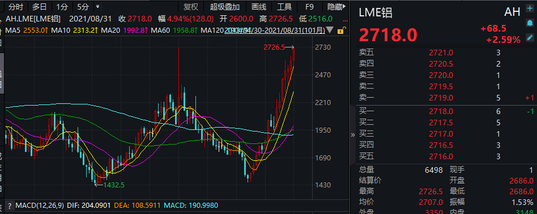Open the period dropdown after 5分

tap(97, 6)
